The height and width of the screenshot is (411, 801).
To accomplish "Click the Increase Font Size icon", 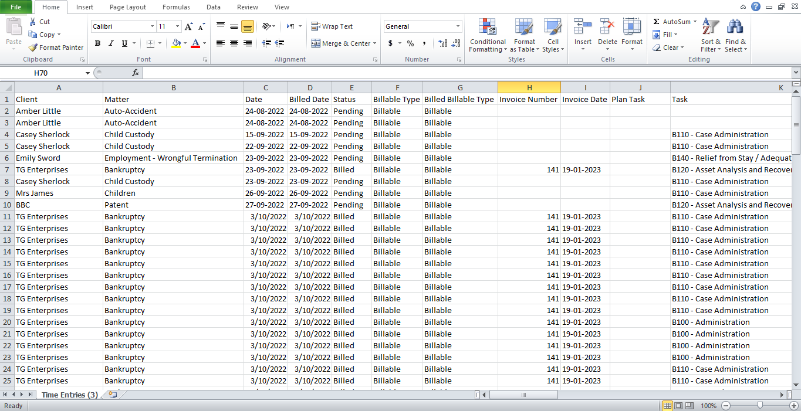I will tap(188, 26).
